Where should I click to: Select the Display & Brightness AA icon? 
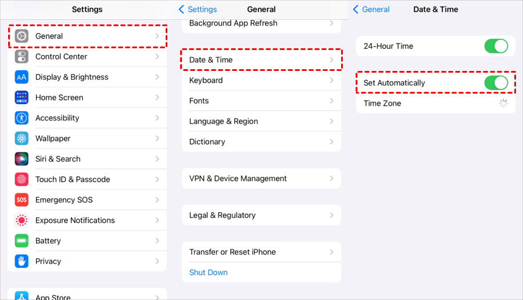pyautogui.click(x=22, y=77)
